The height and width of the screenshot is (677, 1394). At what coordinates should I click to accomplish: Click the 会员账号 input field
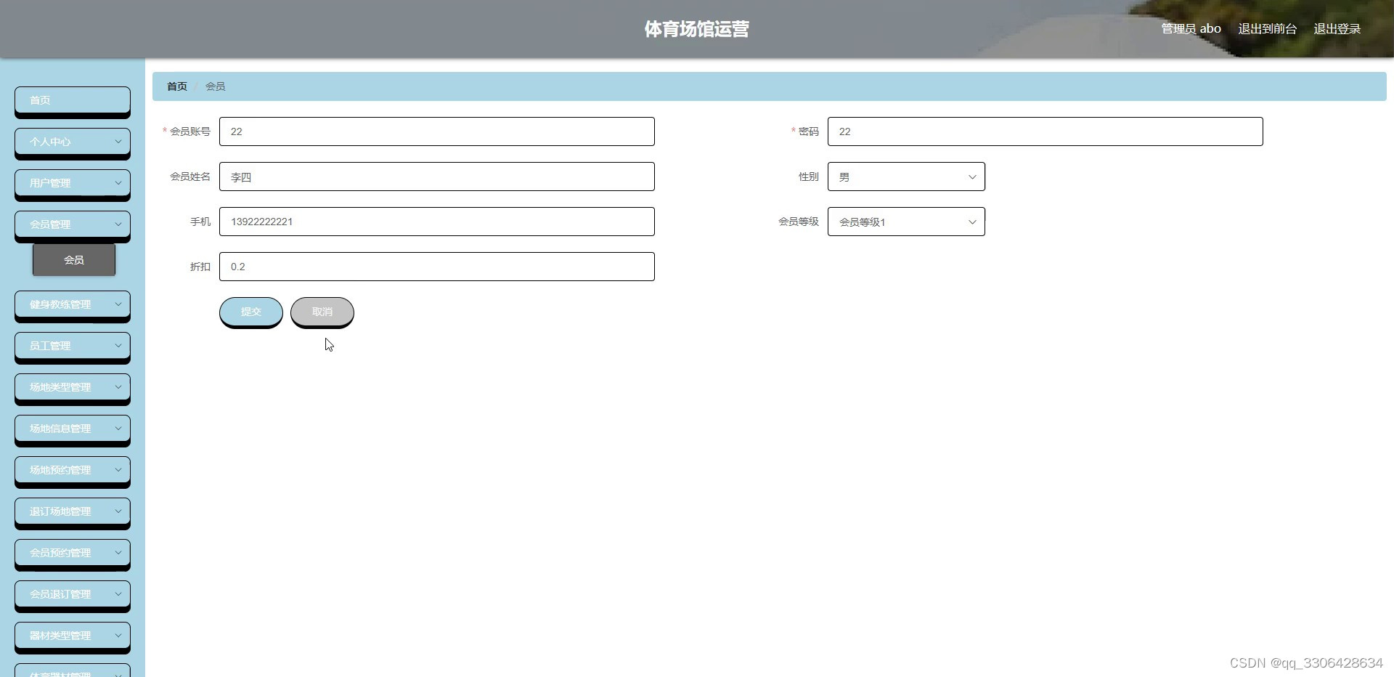[x=437, y=131]
